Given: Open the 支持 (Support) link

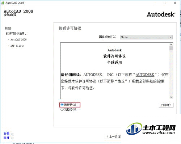Looking at the screenshot, I should (x=7, y=137).
